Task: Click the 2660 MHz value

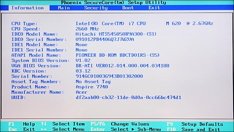Action: pyautogui.click(x=87, y=29)
